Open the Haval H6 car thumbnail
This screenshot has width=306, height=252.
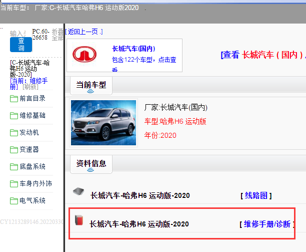(x=103, y=123)
